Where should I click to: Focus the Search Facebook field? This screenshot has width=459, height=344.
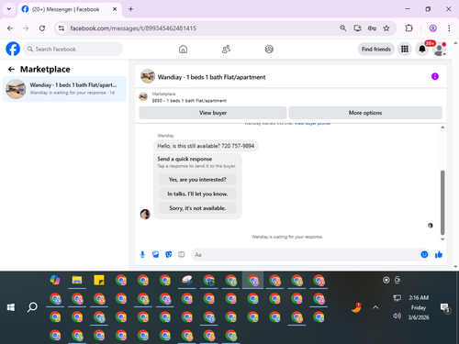coord(73,49)
